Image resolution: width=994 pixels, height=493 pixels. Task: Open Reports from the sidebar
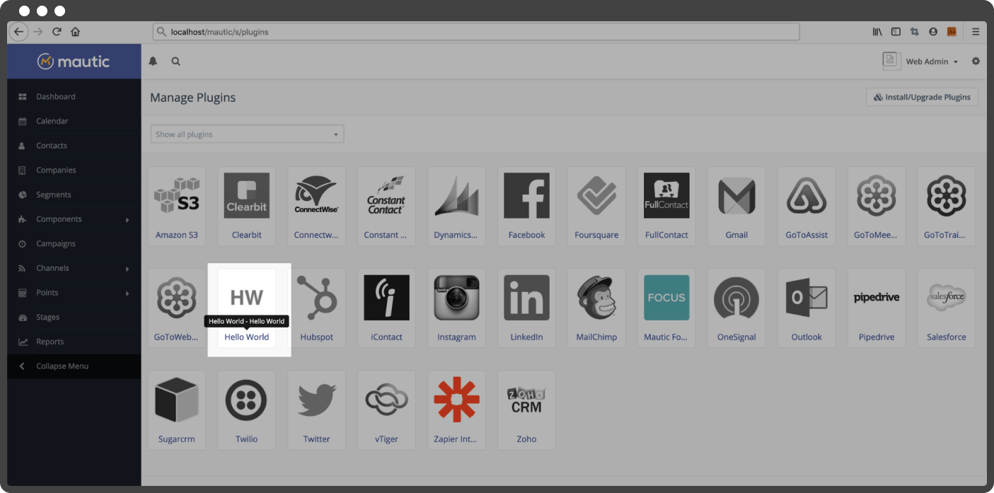(74, 342)
